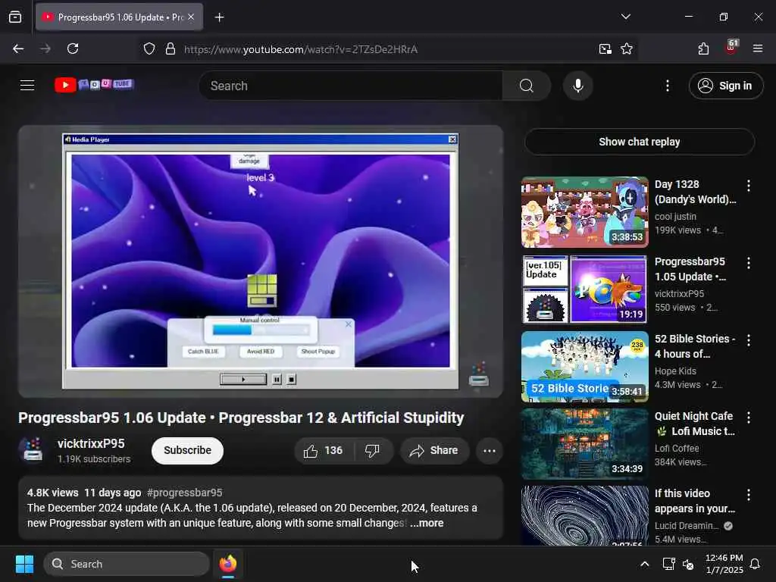Click the Day 1328 (Dandy's World) title
Image resolution: width=776 pixels, height=582 pixels.
tap(696, 192)
